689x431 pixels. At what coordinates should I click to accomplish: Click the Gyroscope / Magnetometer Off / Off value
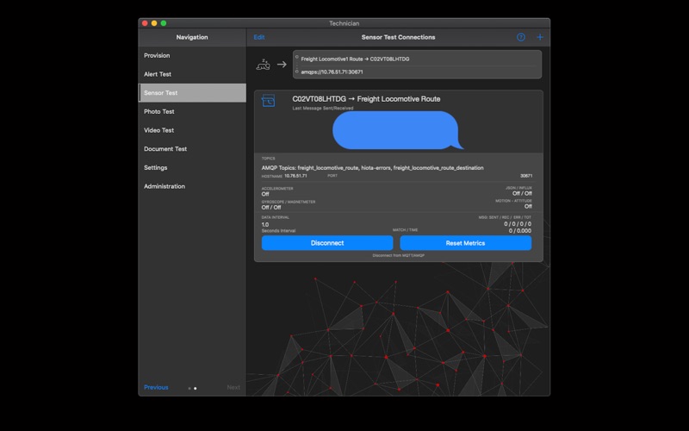click(271, 207)
